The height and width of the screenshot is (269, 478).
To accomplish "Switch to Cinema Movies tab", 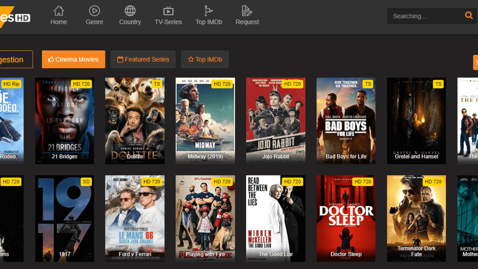I will (x=74, y=59).
